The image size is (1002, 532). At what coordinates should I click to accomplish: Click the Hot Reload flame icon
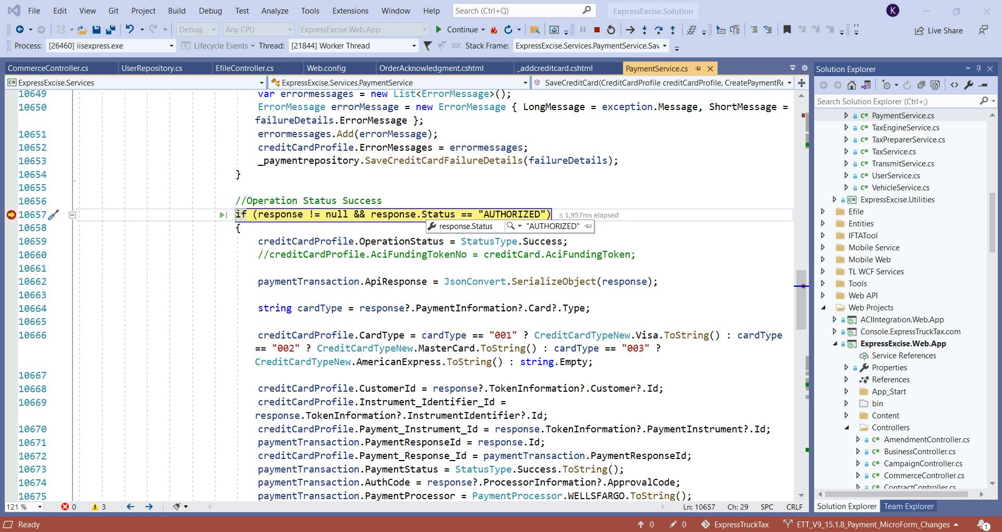point(494,30)
